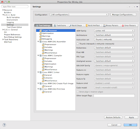
Task: Toggle the Strict align checkbox
Action: pos(78,92)
